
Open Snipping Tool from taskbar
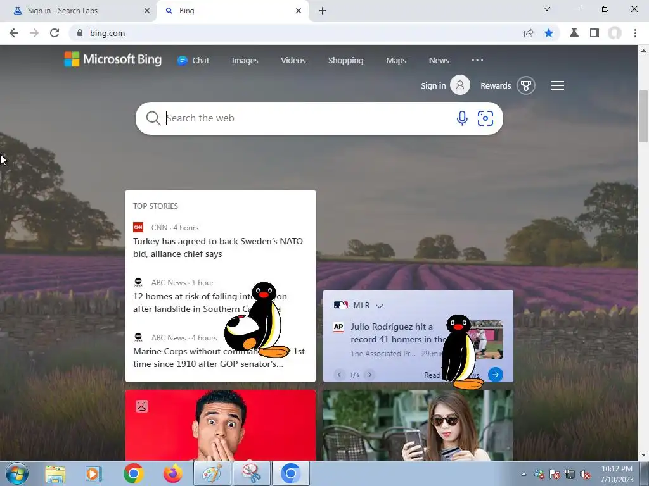click(x=251, y=473)
